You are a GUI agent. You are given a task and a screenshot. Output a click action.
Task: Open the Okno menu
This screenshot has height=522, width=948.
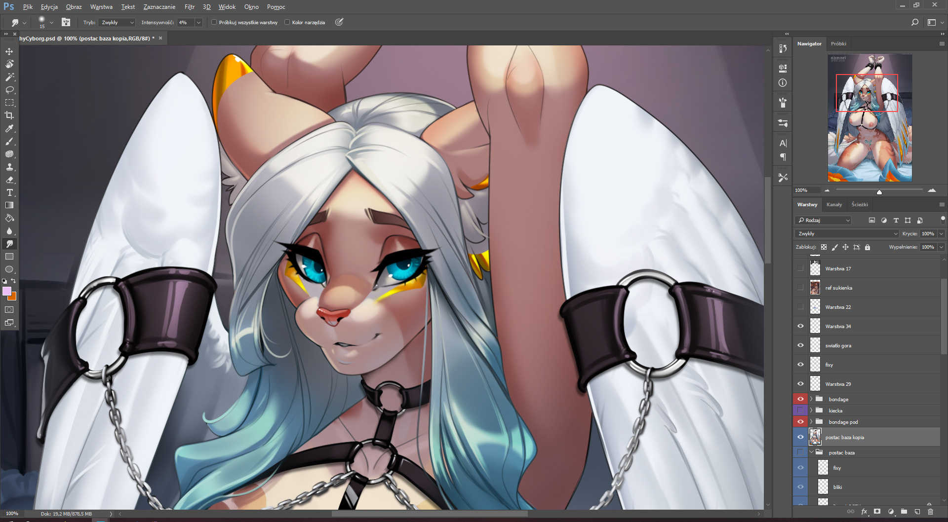[x=251, y=7]
